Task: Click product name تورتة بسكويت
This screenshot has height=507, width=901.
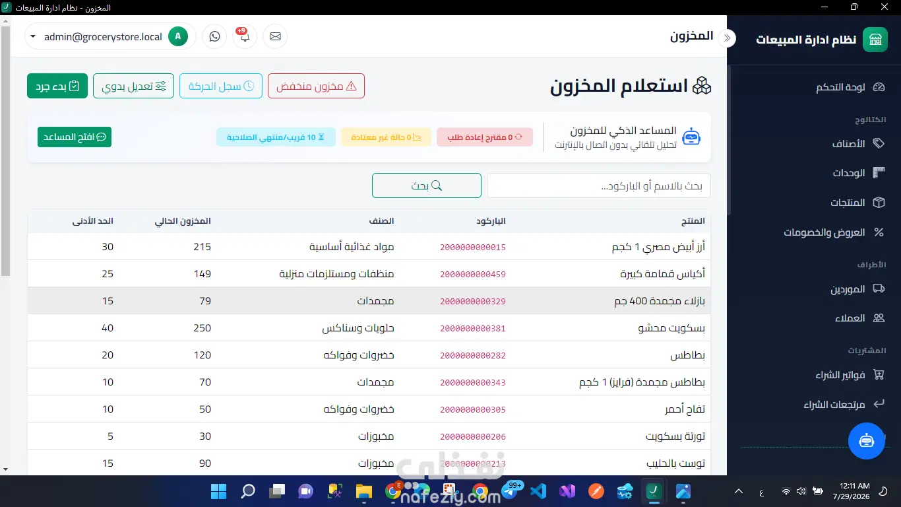Action: coord(675,436)
